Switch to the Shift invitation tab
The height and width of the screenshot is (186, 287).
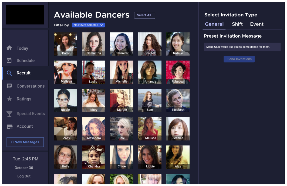(237, 24)
